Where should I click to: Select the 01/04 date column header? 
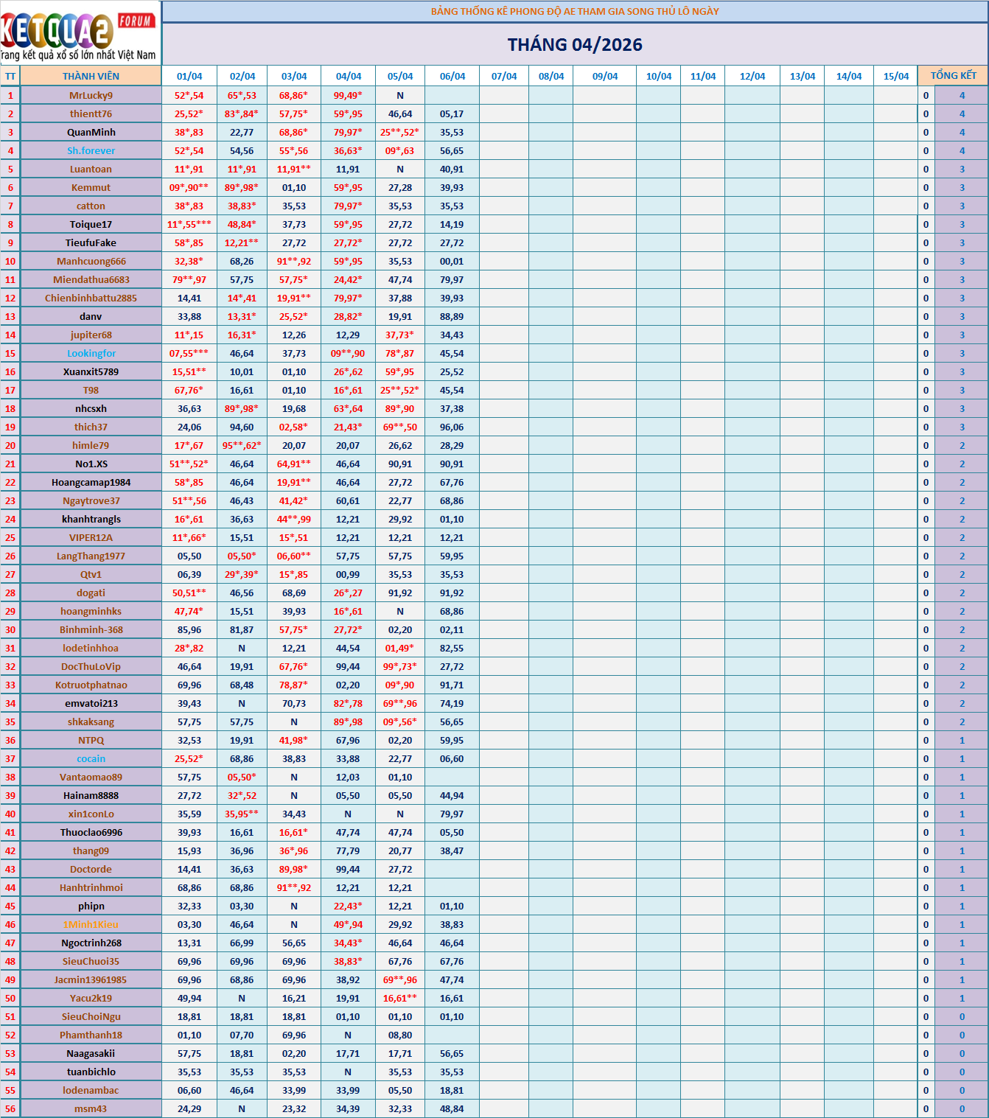coord(189,76)
